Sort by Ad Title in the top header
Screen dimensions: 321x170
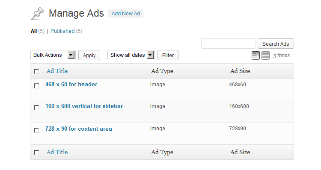[x=57, y=71]
